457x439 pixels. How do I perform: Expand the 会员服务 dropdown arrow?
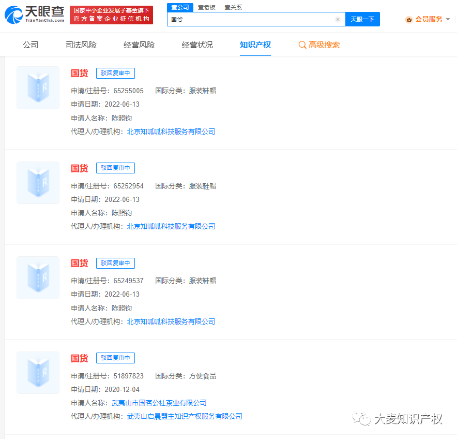point(448,19)
